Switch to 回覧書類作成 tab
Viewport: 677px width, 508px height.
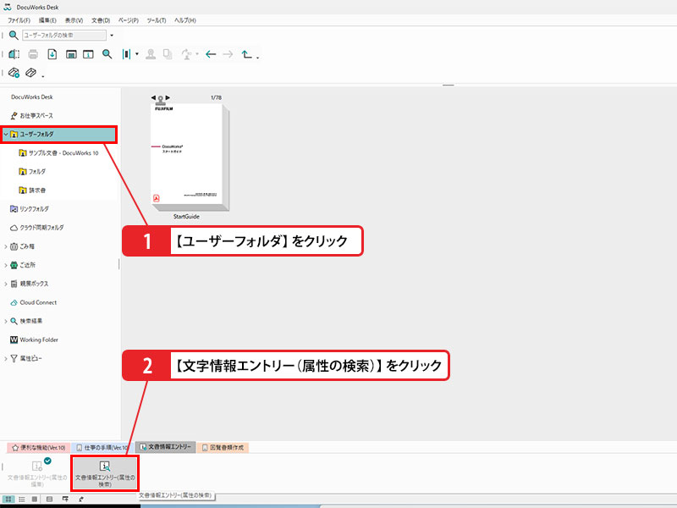click(x=223, y=448)
